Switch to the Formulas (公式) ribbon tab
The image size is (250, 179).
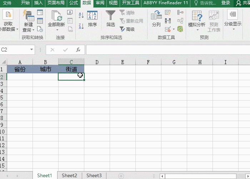74,3
